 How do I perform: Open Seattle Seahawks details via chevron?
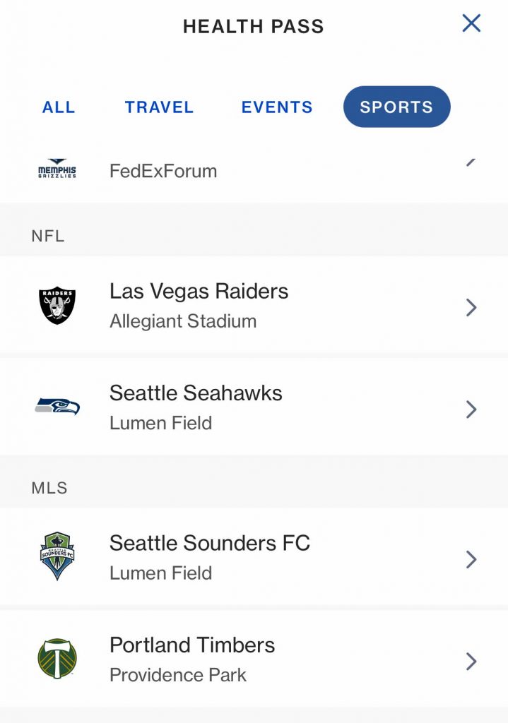[x=471, y=409]
